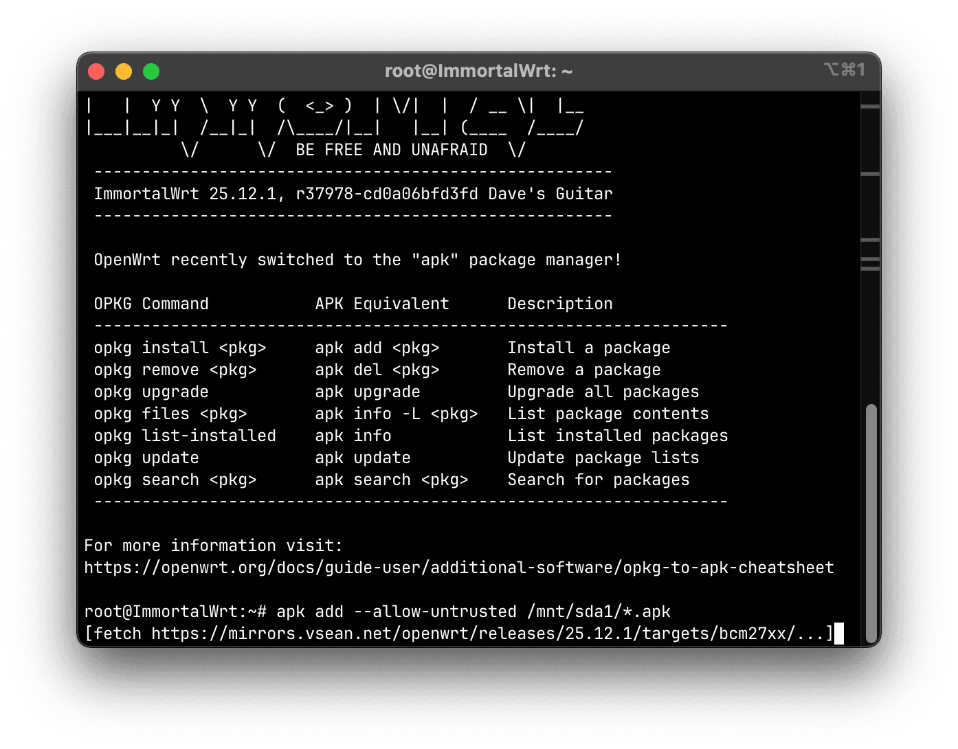Close the terminal with the red button
This screenshot has height=749, width=958.
(x=96, y=71)
